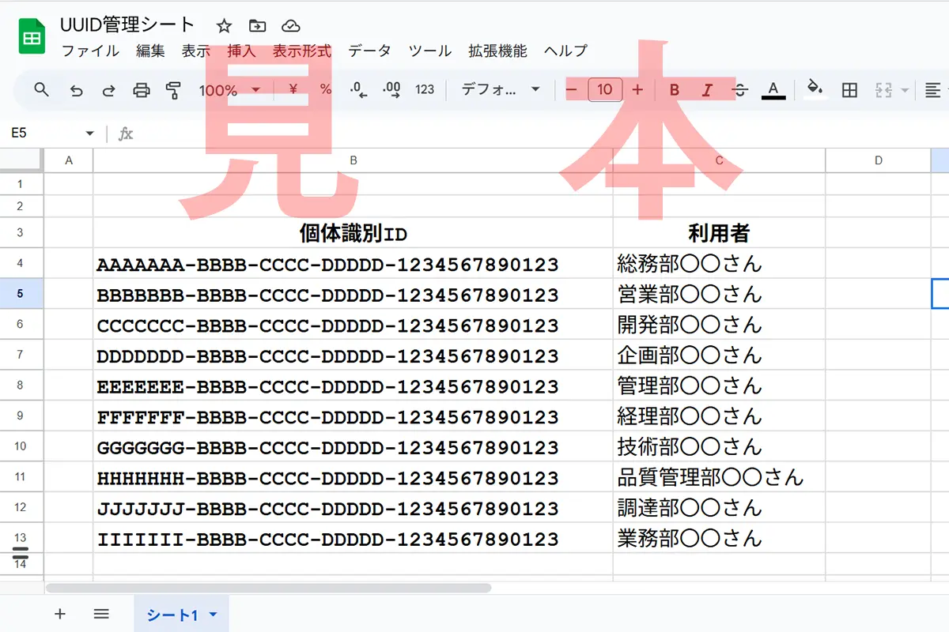949x632 pixels.
Task: Open the text color picker
Action: pyautogui.click(x=773, y=90)
